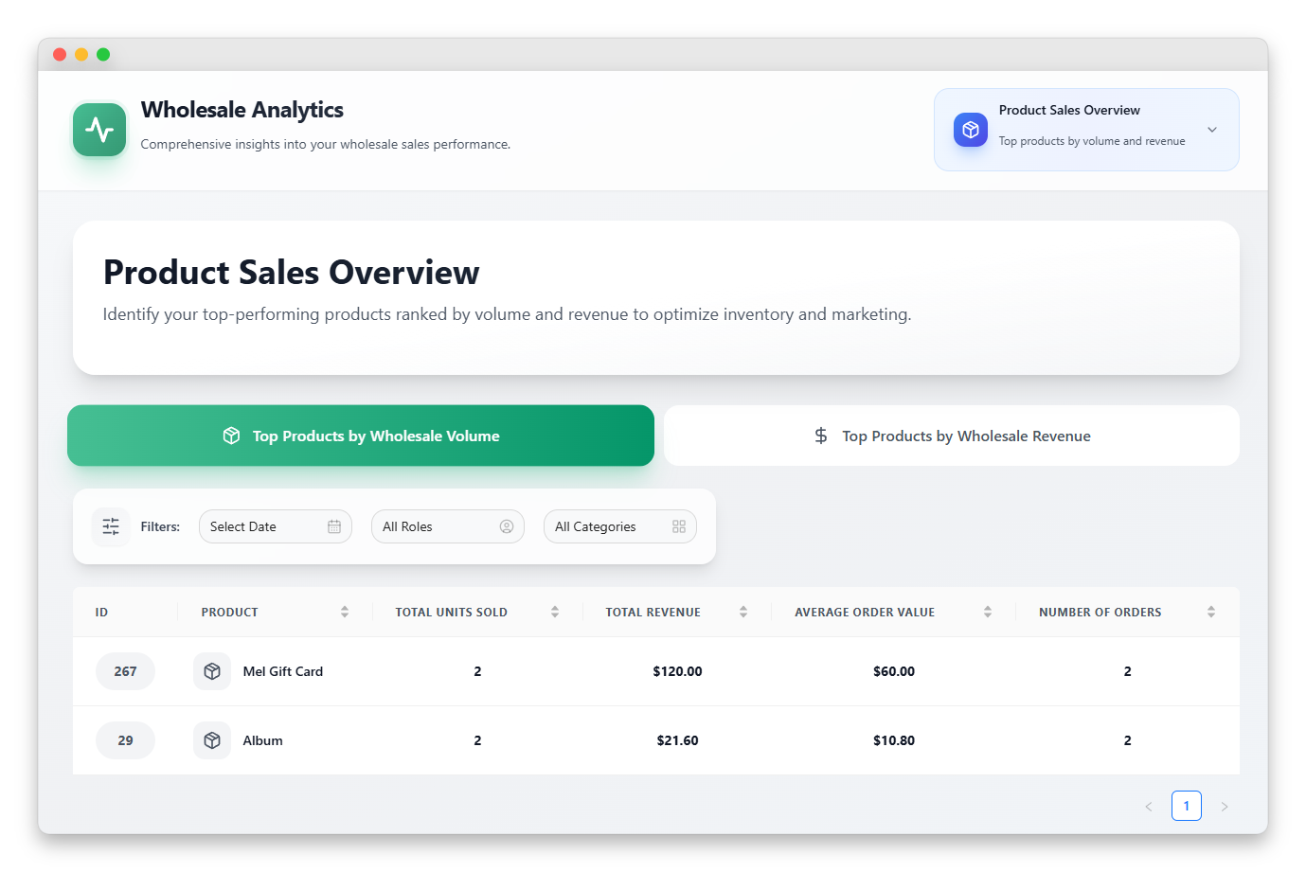Sort by Total Units Sold arrows
1306x872 pixels.
555,612
